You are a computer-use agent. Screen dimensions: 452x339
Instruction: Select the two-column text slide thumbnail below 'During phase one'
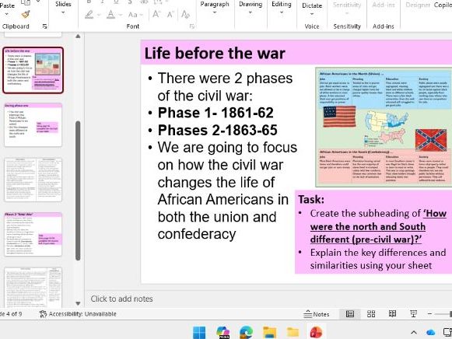[x=33, y=180]
